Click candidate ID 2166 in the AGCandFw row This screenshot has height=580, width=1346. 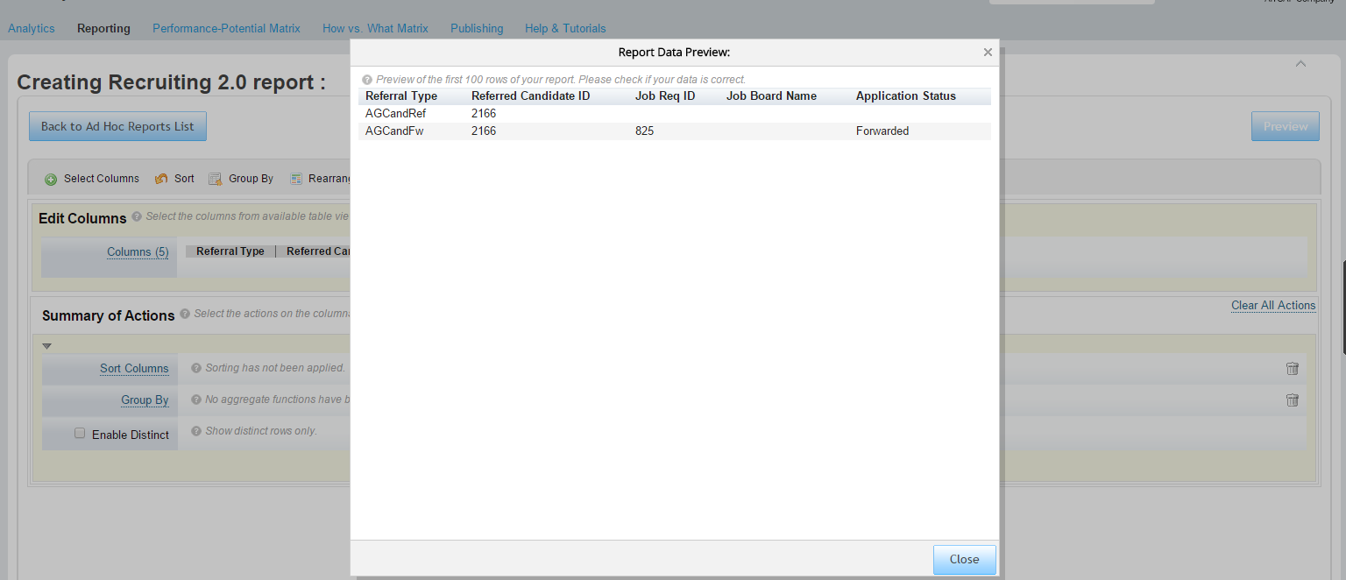pos(484,131)
